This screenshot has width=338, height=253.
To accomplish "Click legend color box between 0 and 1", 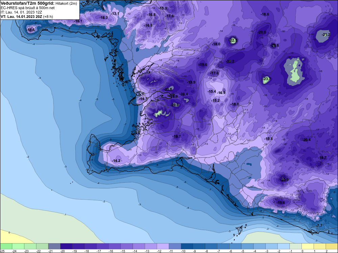I will pyautogui.click(x=308, y=246).
